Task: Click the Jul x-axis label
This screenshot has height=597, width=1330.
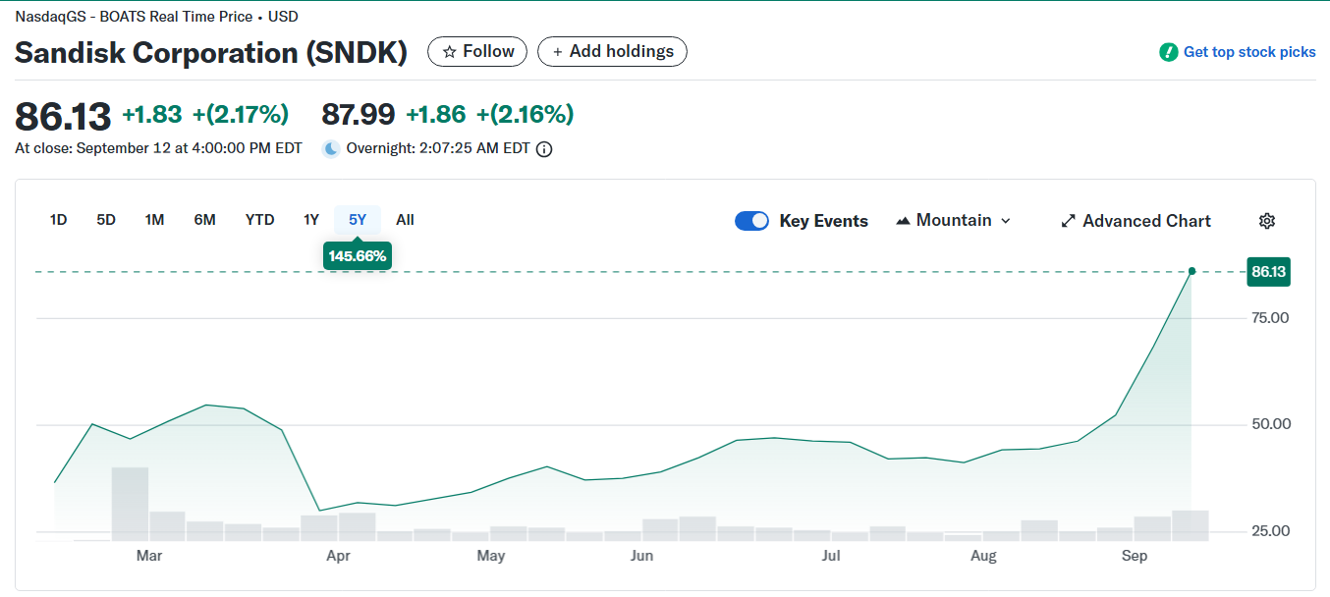Action: click(831, 556)
